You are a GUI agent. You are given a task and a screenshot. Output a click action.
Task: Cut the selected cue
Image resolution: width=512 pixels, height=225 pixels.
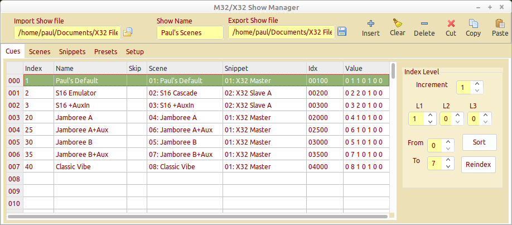451,28
